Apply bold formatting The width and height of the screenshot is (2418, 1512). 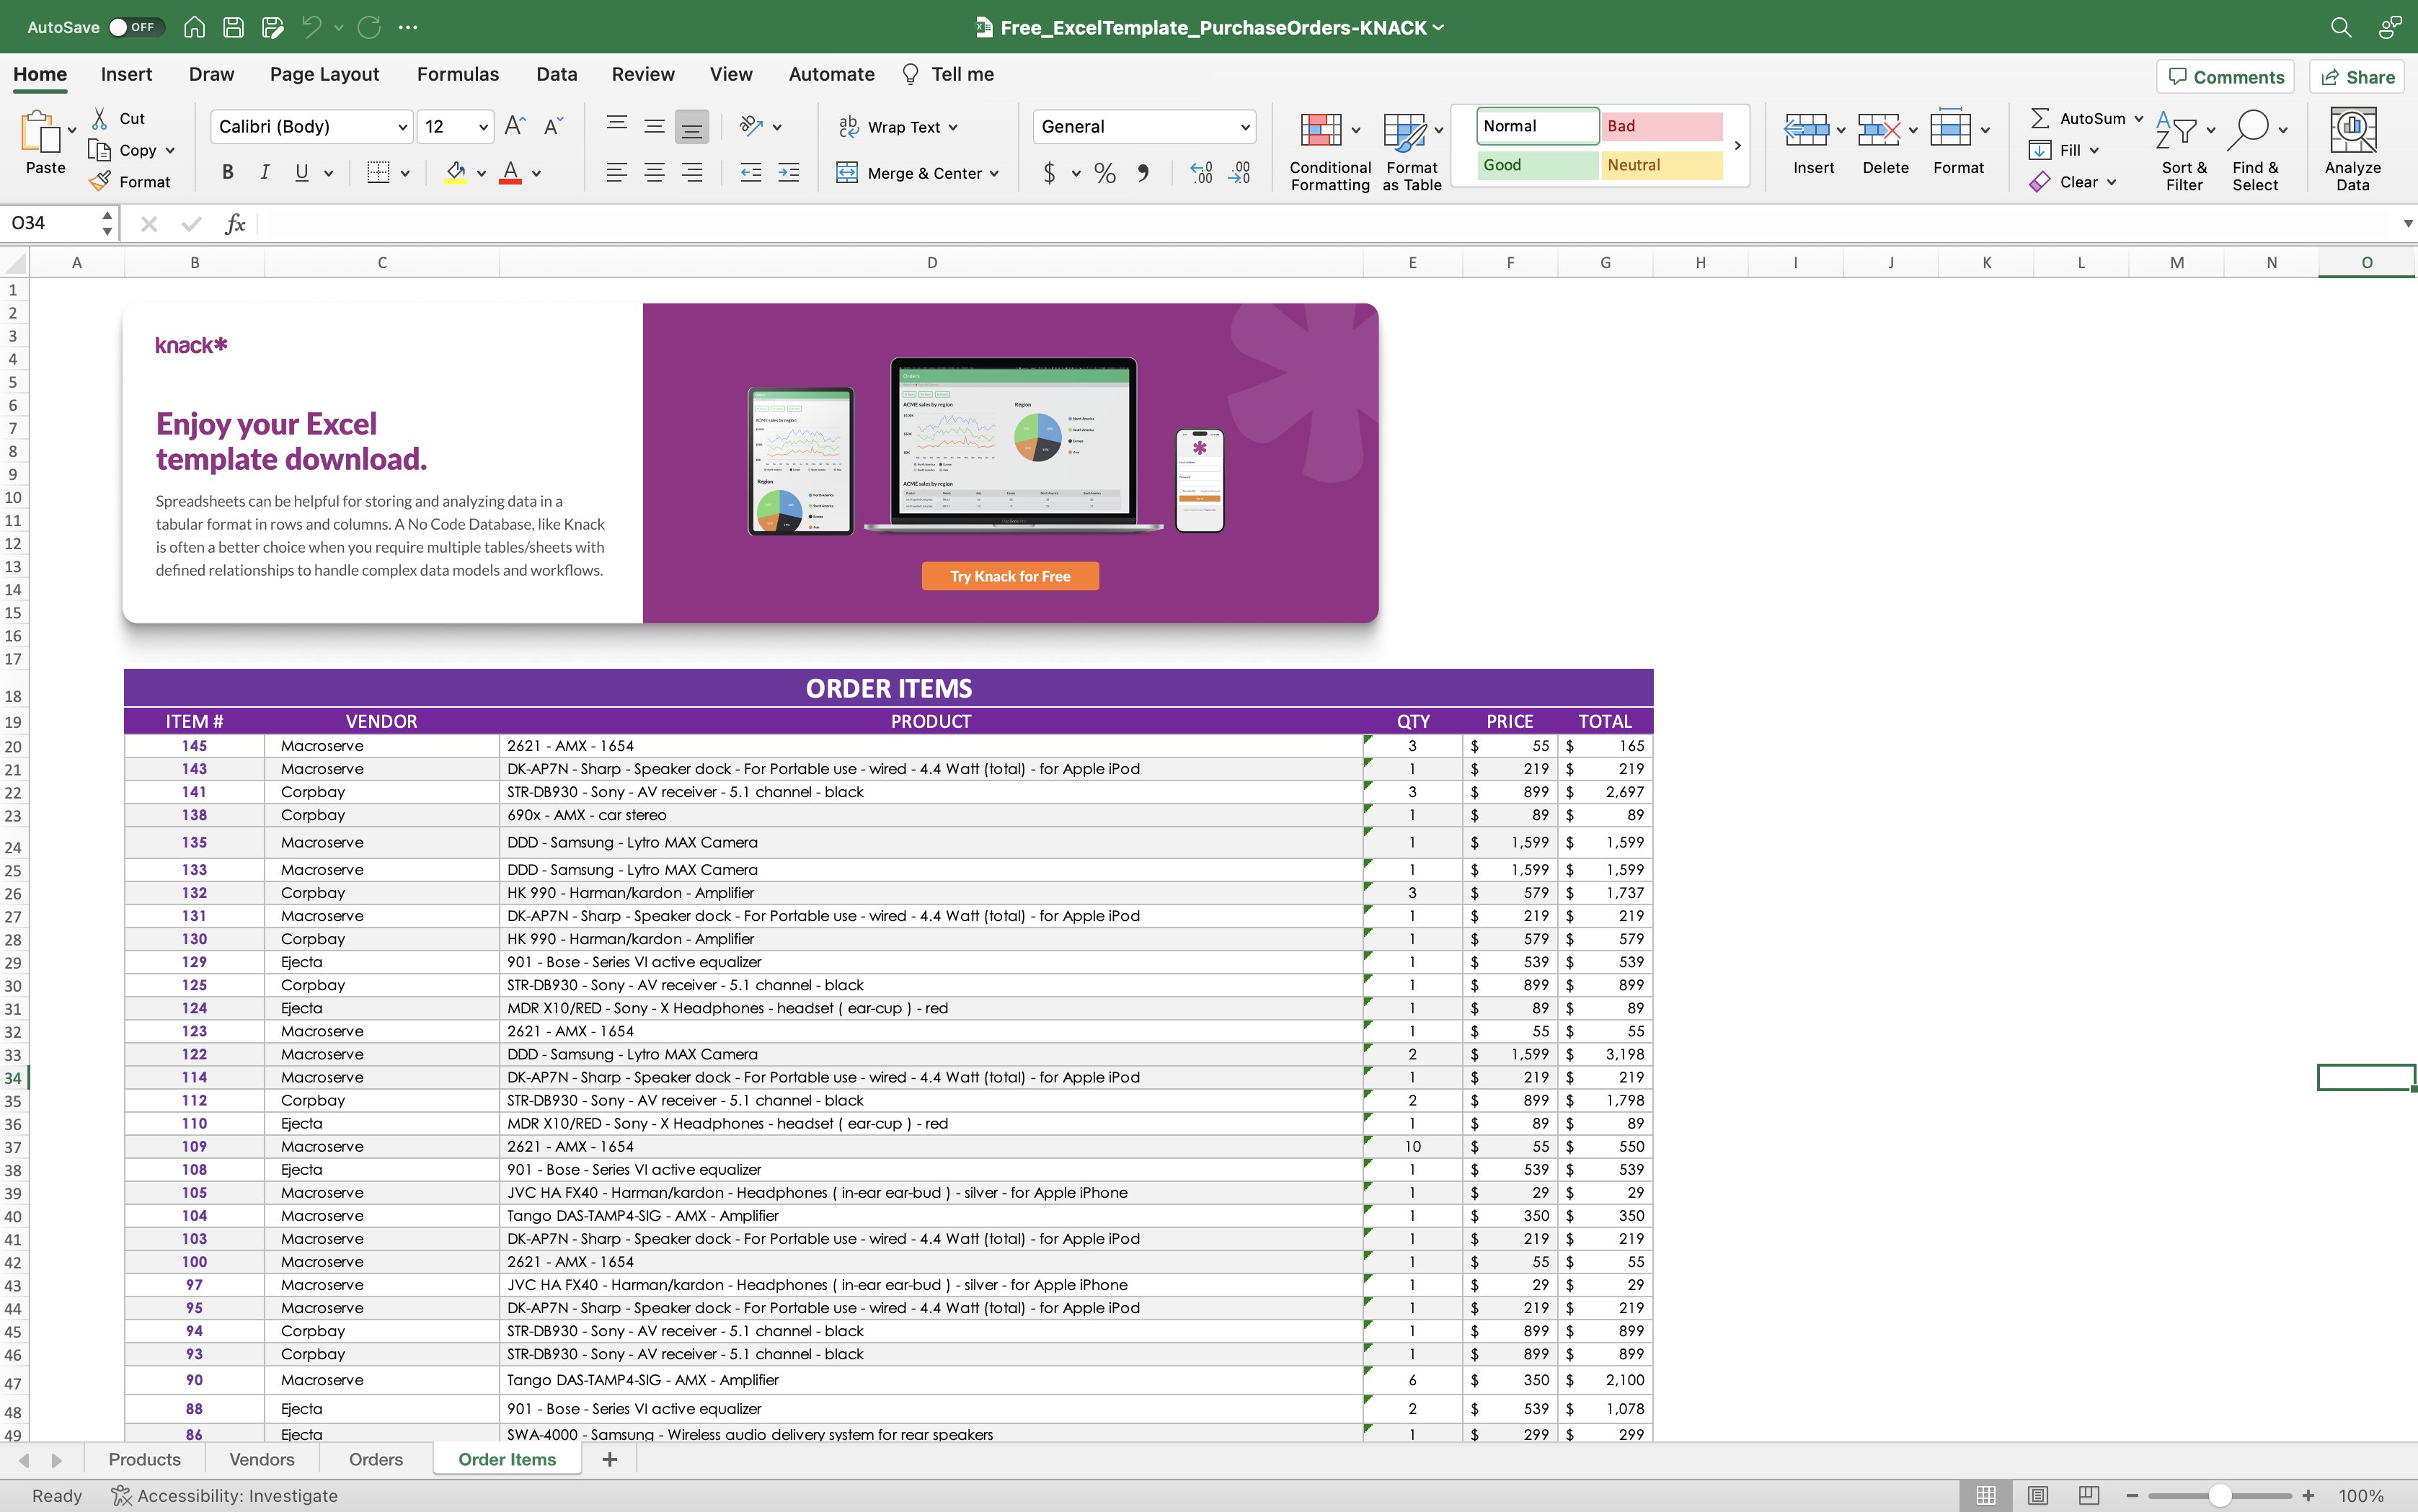click(x=226, y=172)
